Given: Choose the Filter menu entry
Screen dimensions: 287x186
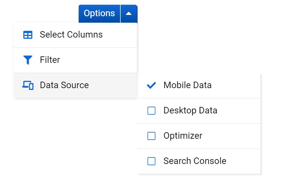Looking at the screenshot, I should [x=75, y=60].
